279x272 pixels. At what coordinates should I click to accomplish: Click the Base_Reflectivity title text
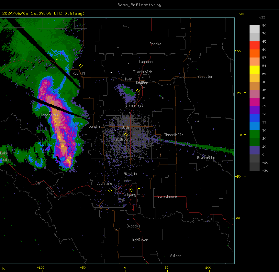pyautogui.click(x=139, y=5)
